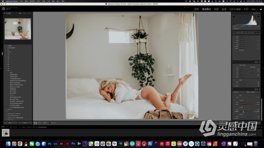
Task: Open WeChat from the dock
Action: click(x=32, y=144)
